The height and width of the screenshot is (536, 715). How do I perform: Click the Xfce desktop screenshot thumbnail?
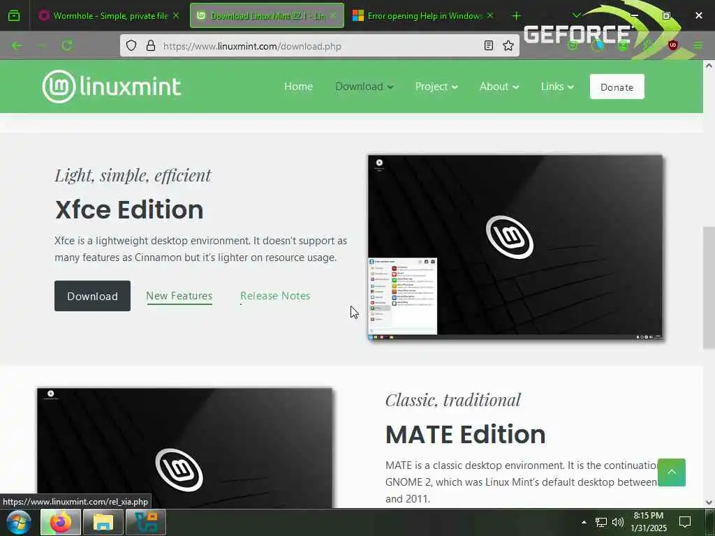[515, 248]
